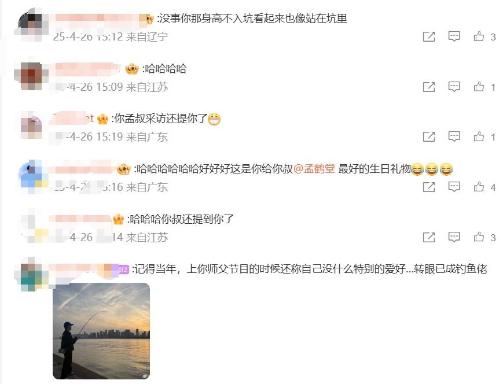Open the fishing photo attached to comment

click(x=101, y=331)
